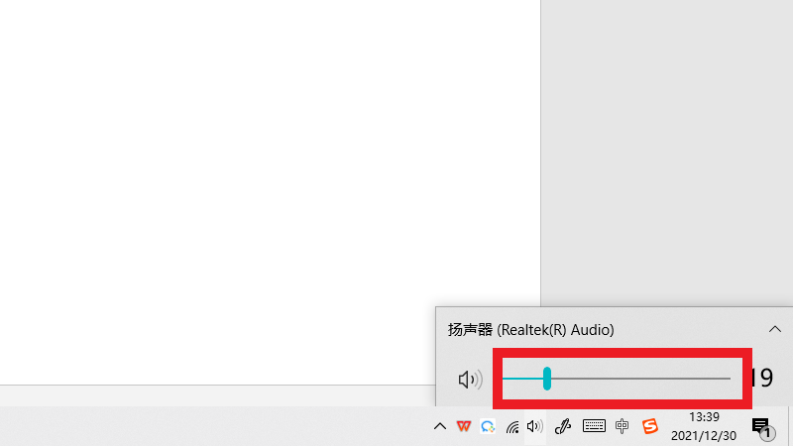Open the clock showing 13:39 2021/12/30
This screenshot has height=446, width=793.
point(704,426)
